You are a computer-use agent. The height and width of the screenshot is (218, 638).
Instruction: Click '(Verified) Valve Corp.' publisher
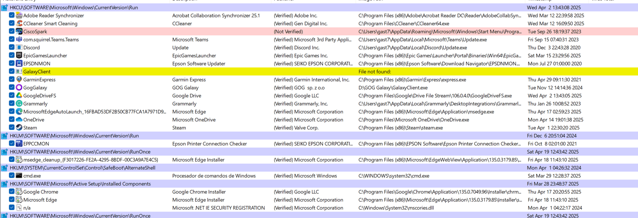[x=296, y=128]
